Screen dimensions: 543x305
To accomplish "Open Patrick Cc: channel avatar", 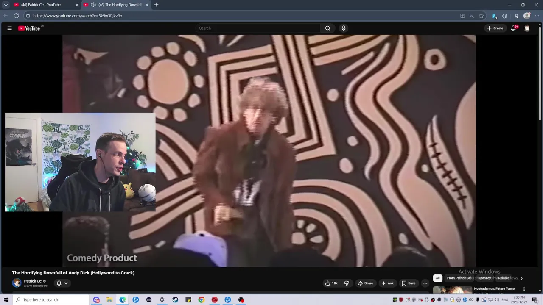I will [17, 283].
